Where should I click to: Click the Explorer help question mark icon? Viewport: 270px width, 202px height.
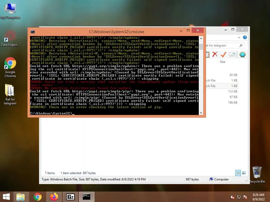click(x=245, y=37)
